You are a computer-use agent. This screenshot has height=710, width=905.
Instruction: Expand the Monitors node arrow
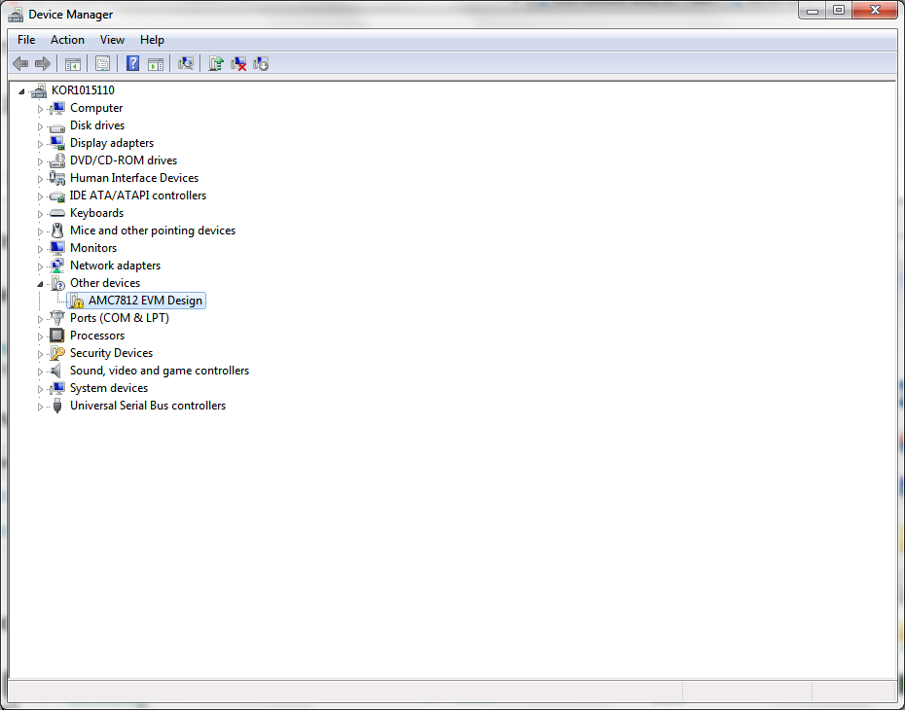tap(40, 249)
